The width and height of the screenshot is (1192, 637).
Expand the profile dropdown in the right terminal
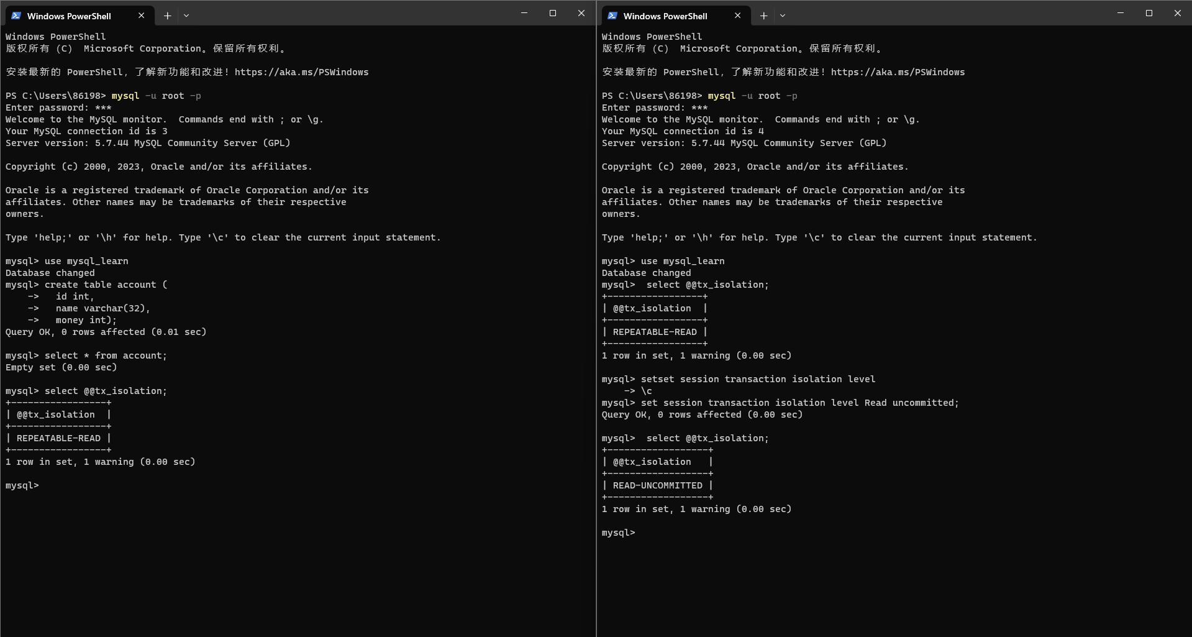(783, 16)
